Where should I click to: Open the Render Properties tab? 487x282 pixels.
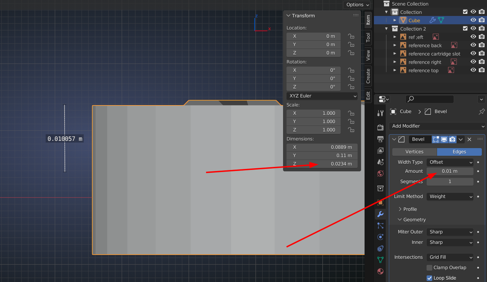coord(380,127)
